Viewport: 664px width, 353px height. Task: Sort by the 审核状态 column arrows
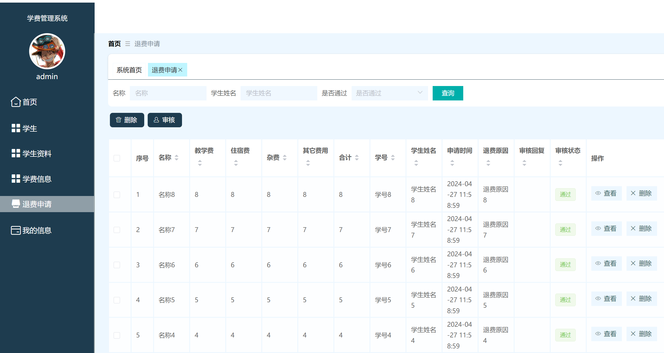pos(560,163)
